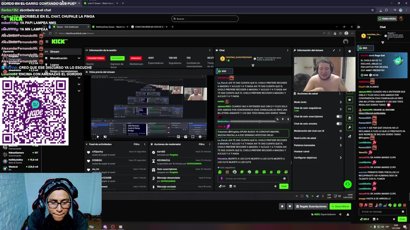Click the share icon next to Espectadores
This screenshot has width=410, height=230.
click(340, 214)
